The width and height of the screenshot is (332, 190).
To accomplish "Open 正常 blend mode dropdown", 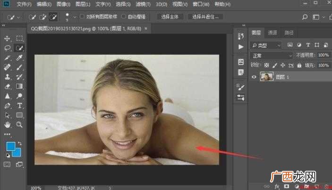I will (x=272, y=56).
